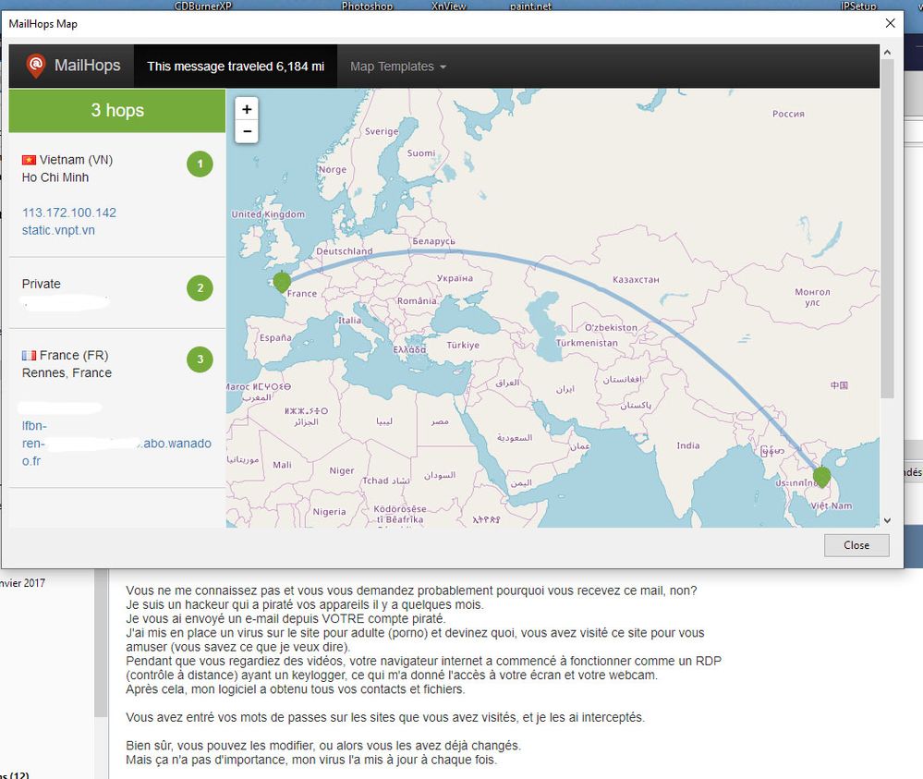Viewport: 923px width, 779px height.
Task: Open IP address 113.172.100.142 link
Action: (x=69, y=213)
